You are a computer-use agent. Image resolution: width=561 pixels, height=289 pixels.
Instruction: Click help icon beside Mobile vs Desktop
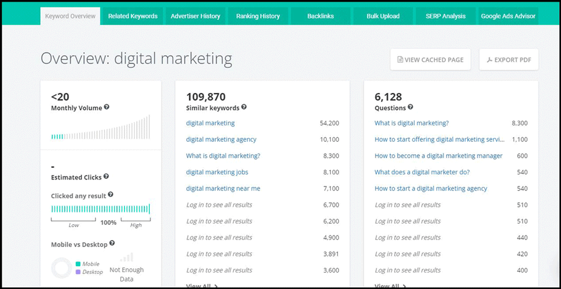click(112, 243)
